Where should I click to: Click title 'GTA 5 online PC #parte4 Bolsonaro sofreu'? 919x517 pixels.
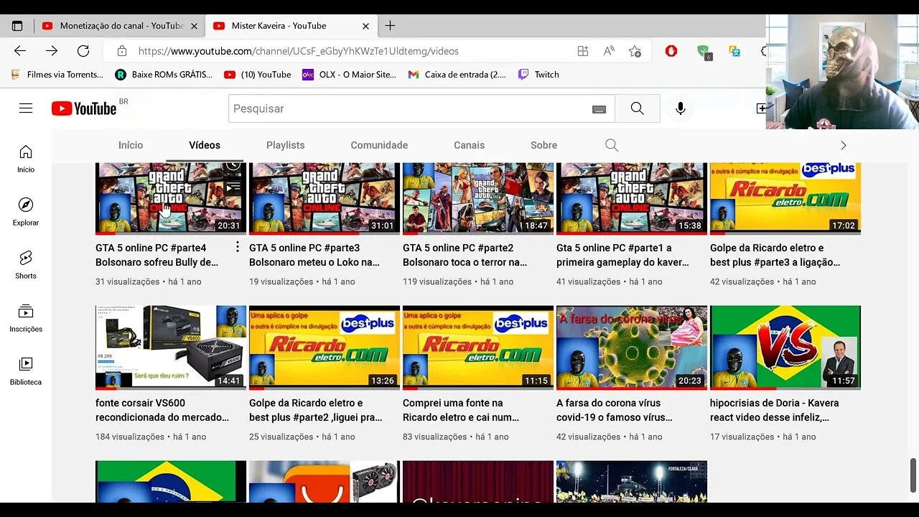point(157,255)
